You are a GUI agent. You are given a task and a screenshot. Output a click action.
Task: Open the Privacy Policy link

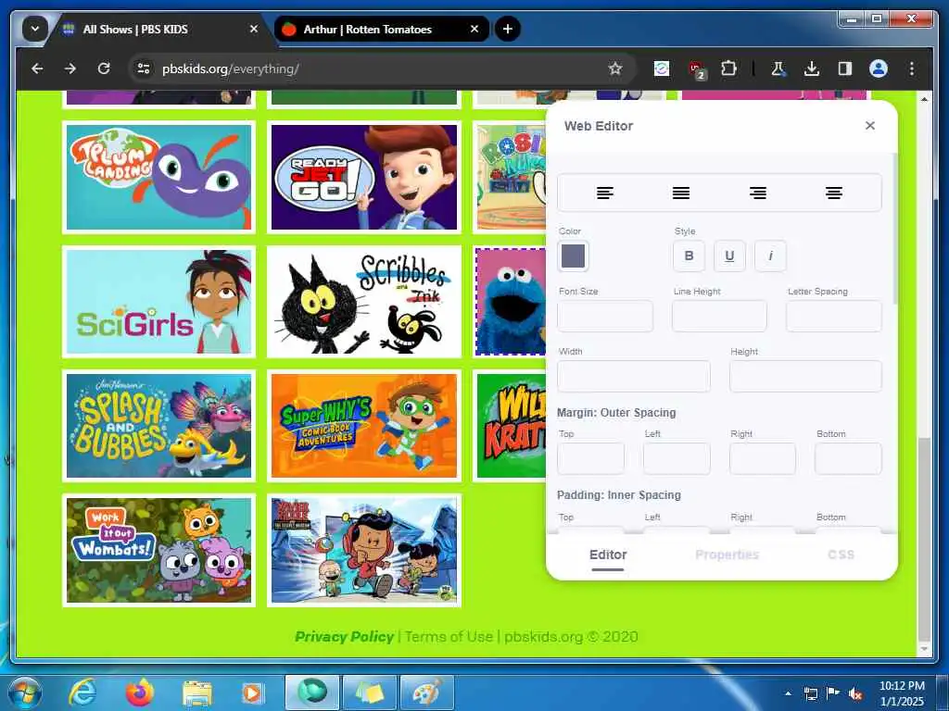[345, 637]
